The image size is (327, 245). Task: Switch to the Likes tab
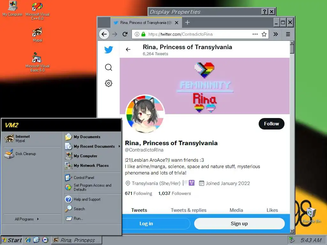(272, 210)
